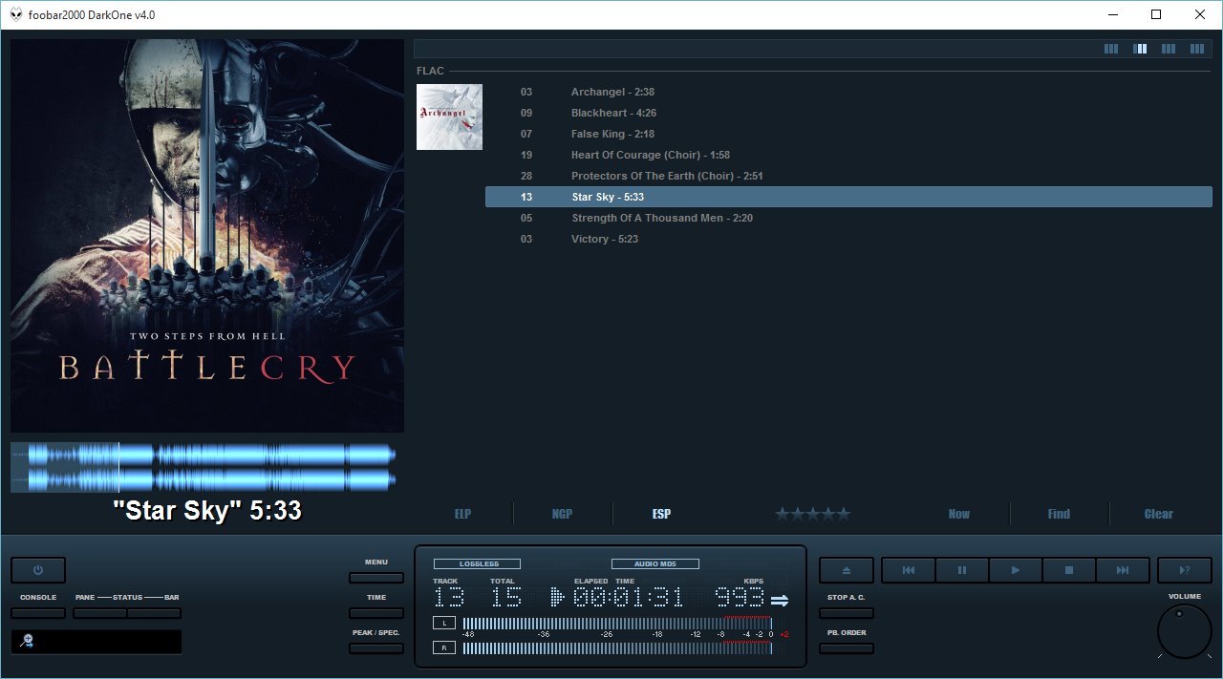The width and height of the screenshot is (1223, 679).
Task: Click the Archangel album thumbnail
Action: click(449, 117)
